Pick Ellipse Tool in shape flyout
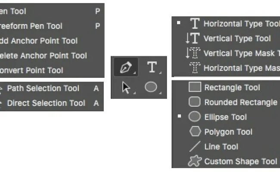Viewport: 280px width, 172px height. (225, 117)
